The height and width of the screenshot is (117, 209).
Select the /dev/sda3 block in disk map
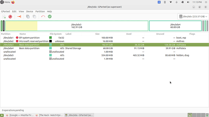point(77,26)
